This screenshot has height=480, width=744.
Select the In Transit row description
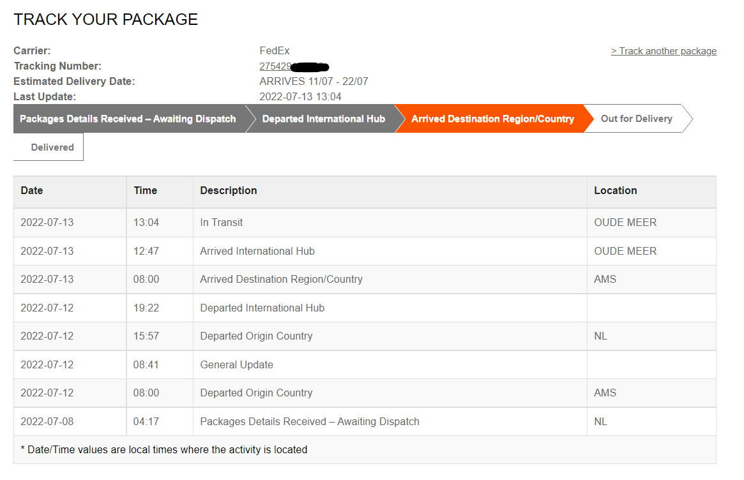[x=221, y=223]
